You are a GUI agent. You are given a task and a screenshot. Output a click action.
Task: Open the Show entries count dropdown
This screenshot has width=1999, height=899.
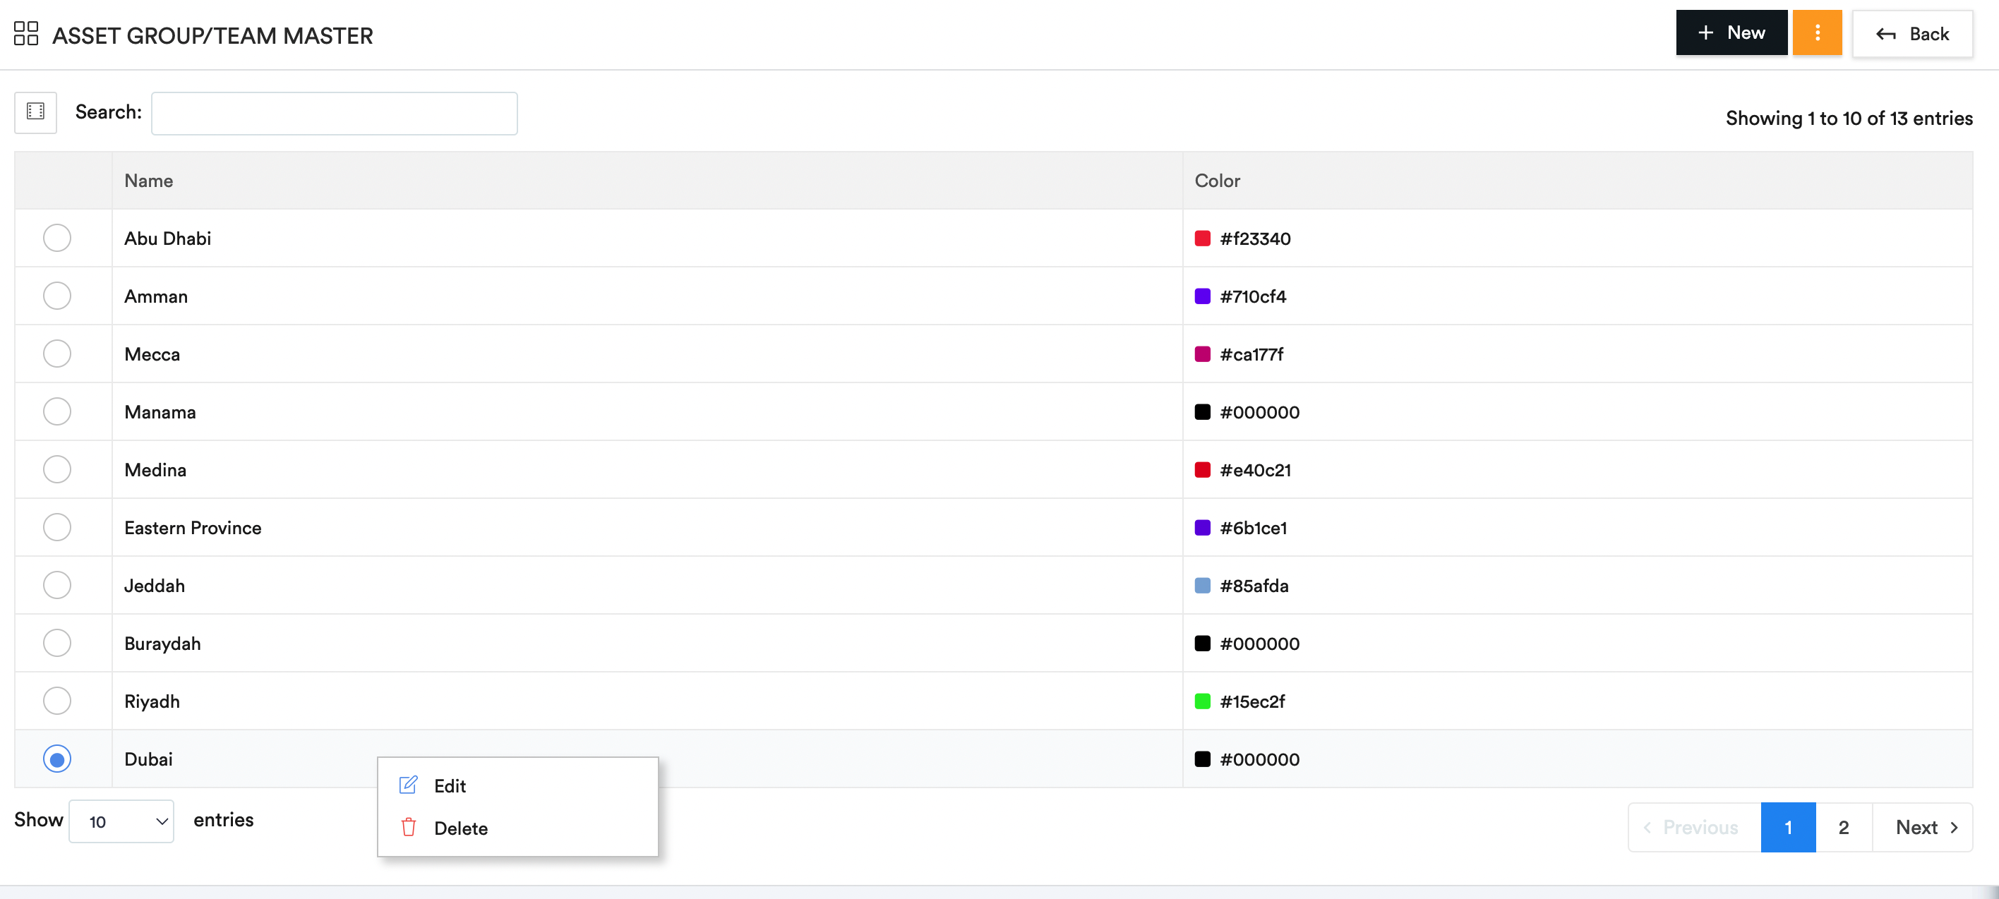tap(121, 821)
